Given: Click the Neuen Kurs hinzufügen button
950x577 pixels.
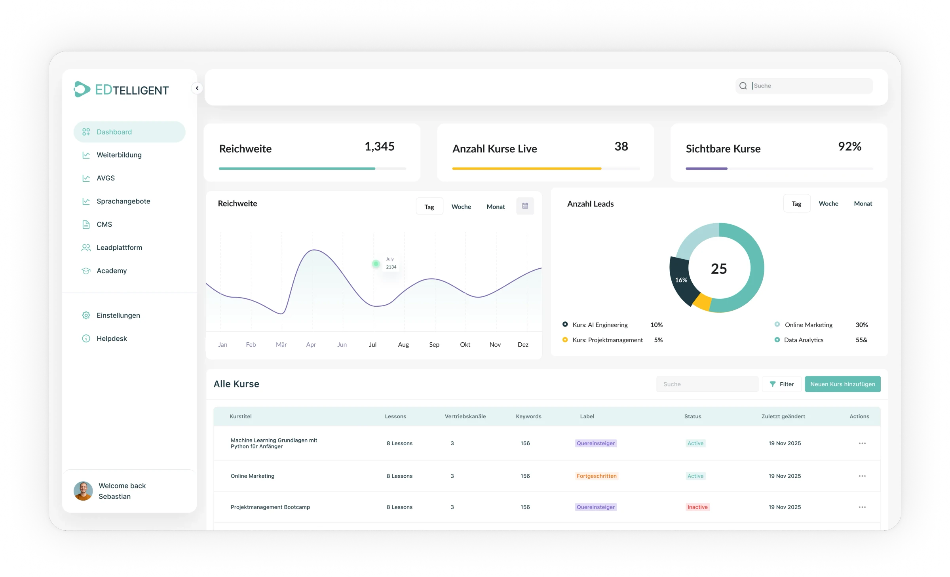Looking at the screenshot, I should click(x=842, y=384).
